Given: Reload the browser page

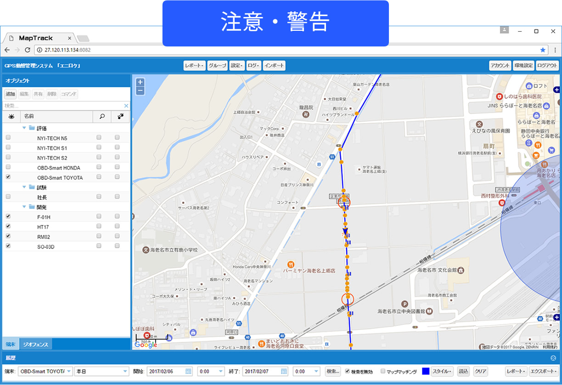Looking at the screenshot, I should point(28,50).
